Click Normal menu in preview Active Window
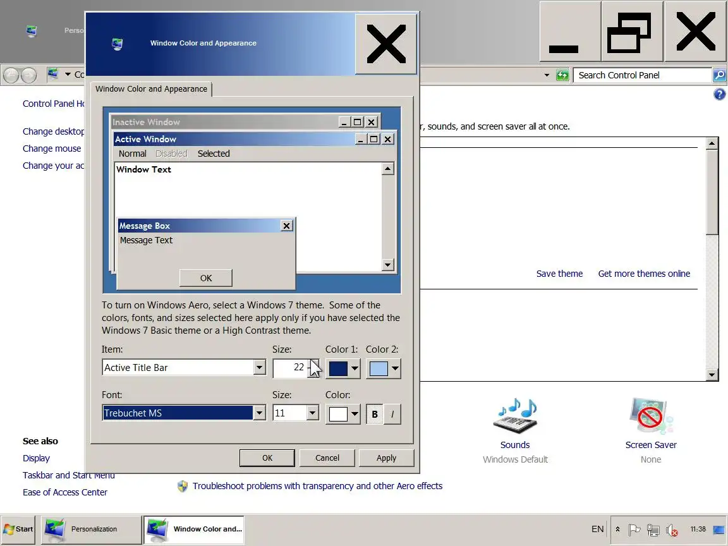 (132, 154)
